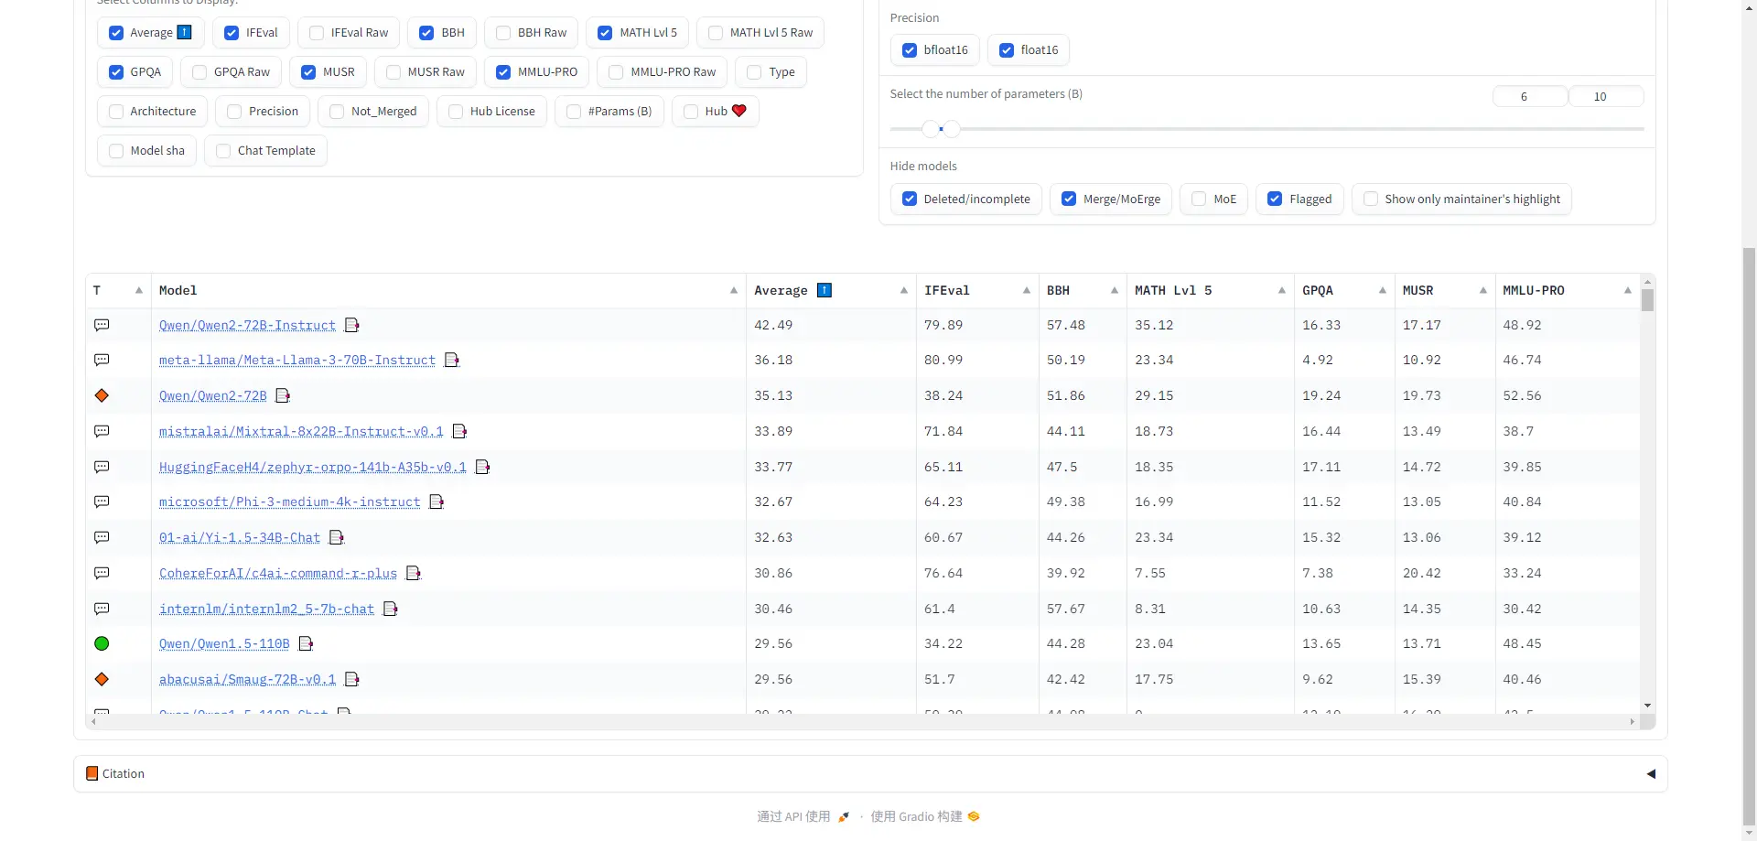Click table scrollbar down arrow

1647,706
